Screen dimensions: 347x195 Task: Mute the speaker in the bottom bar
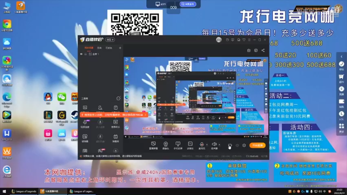tap(214, 146)
